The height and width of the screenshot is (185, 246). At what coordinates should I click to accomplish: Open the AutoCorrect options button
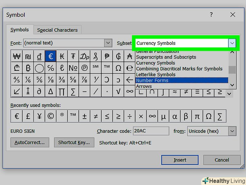tap(30, 143)
